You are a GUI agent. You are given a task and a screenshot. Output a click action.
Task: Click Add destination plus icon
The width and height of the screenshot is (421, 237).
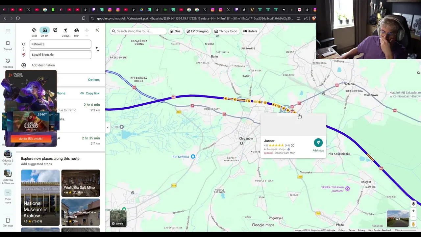coord(24,65)
